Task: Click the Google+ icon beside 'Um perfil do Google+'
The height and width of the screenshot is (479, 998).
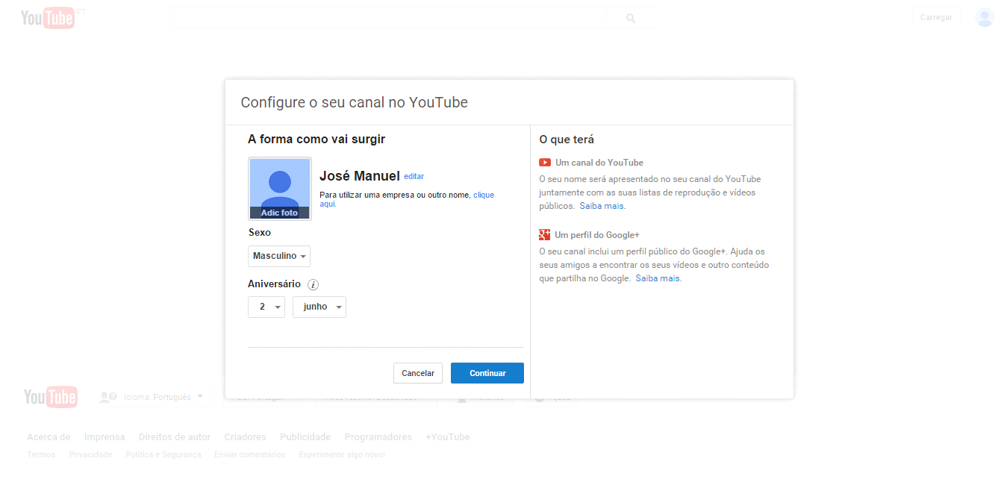Action: 545,234
